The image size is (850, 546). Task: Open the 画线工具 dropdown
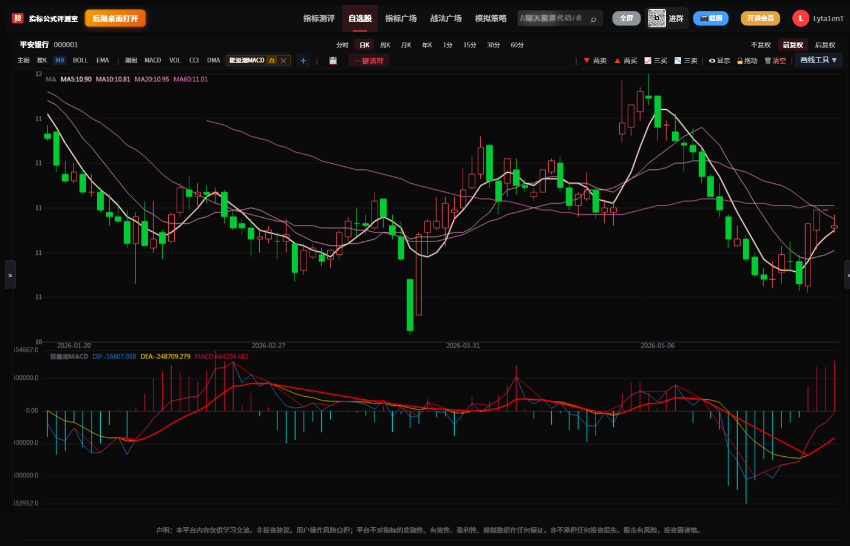click(x=818, y=60)
